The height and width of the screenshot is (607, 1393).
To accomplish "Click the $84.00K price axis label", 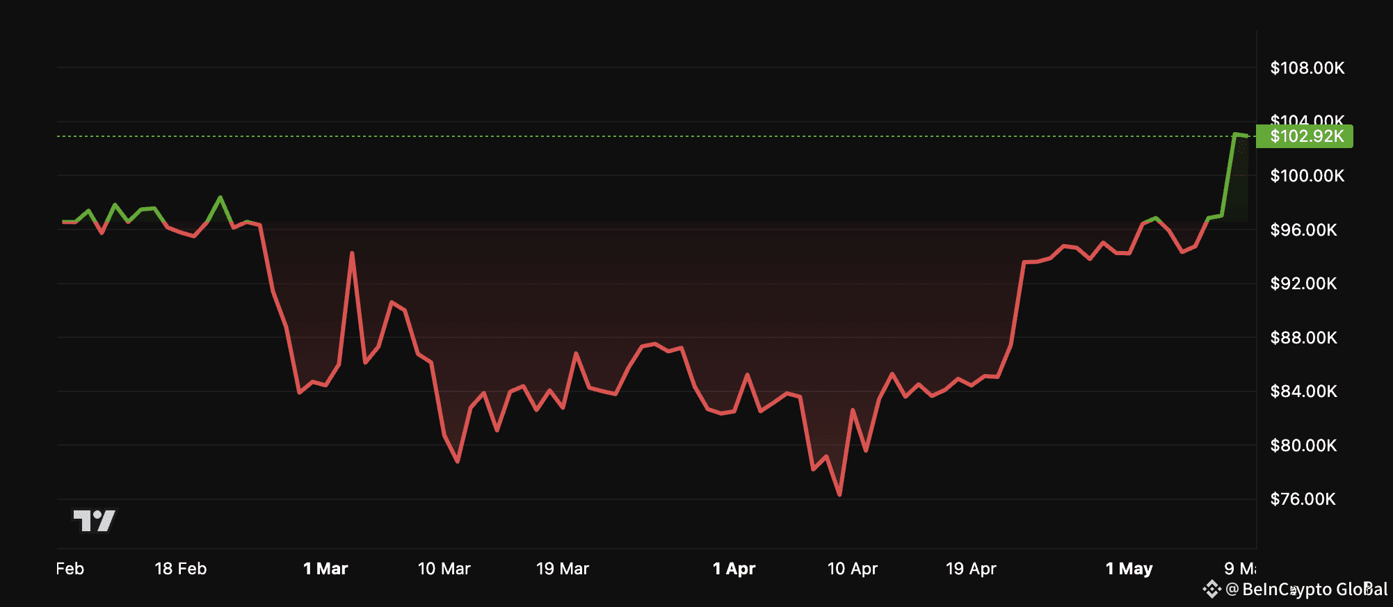I will pyautogui.click(x=1303, y=391).
